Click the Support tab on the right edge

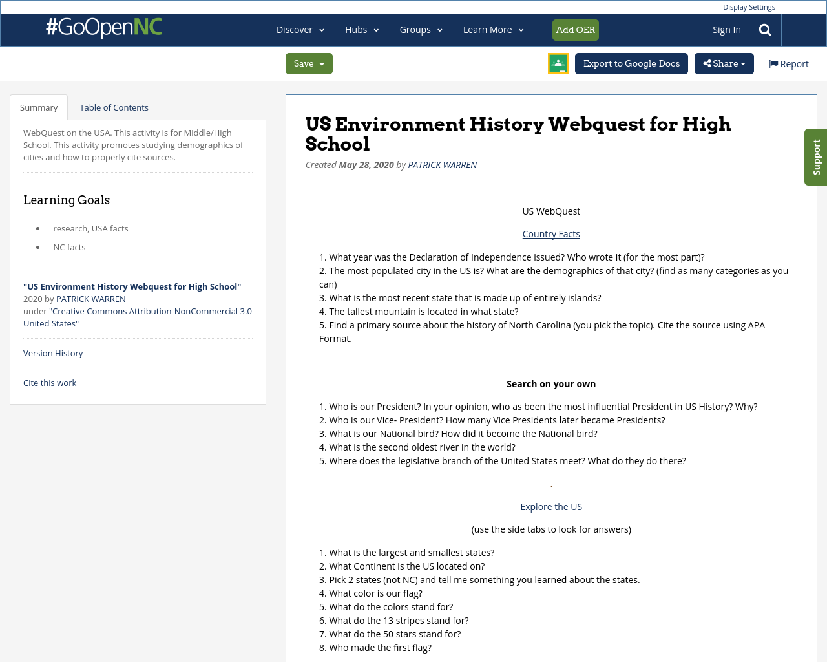815,157
